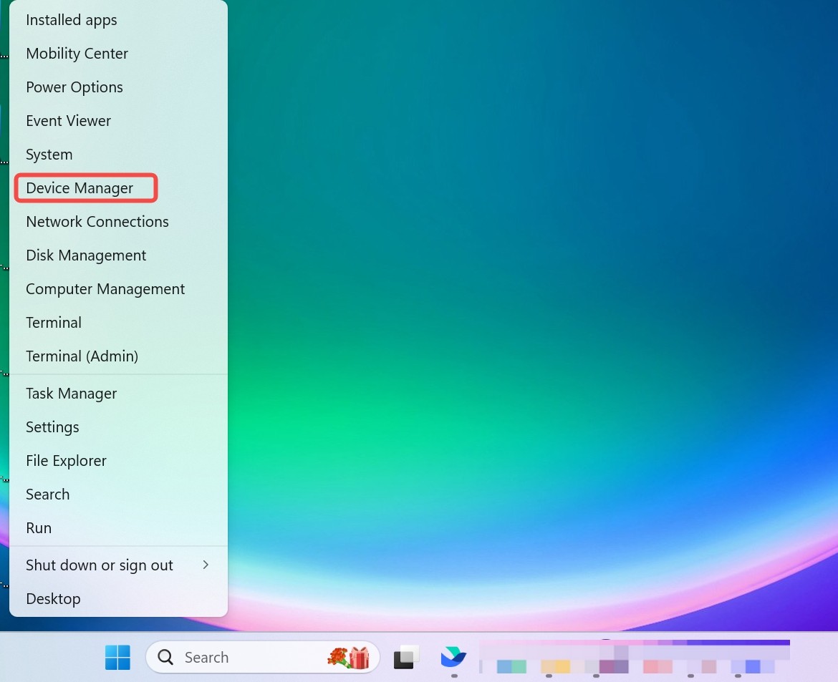Open the System menu entry
Viewport: 838px width, 682px height.
(49, 155)
